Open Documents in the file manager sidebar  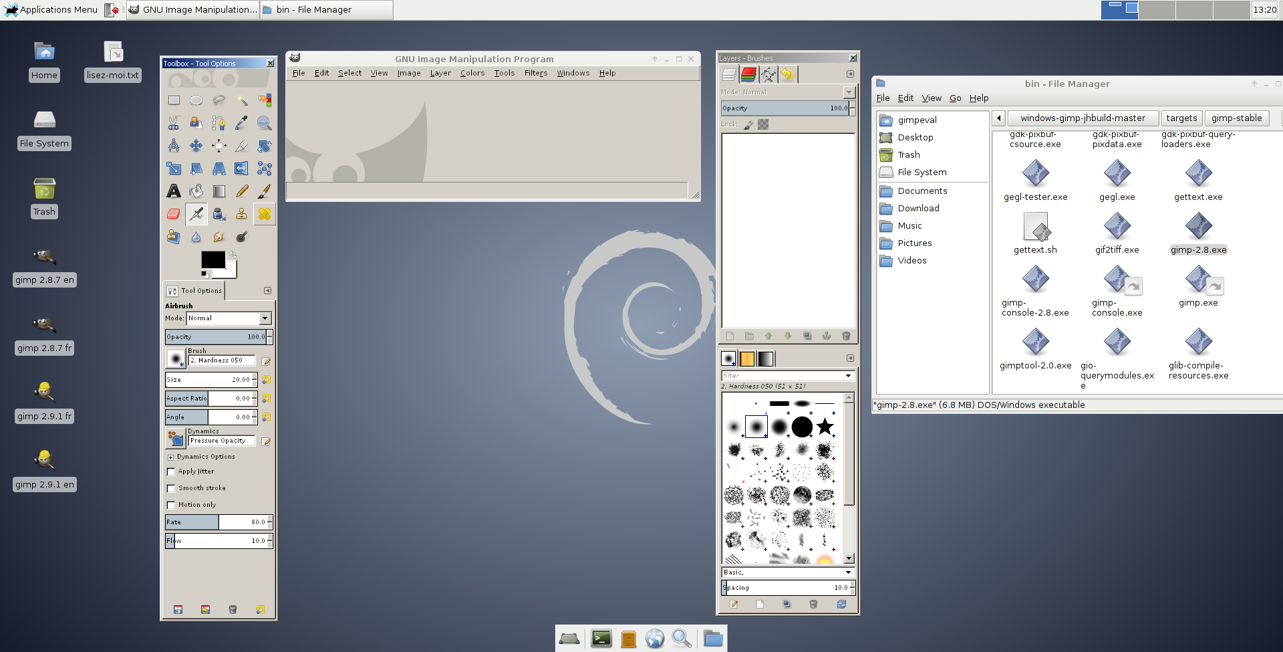point(922,191)
